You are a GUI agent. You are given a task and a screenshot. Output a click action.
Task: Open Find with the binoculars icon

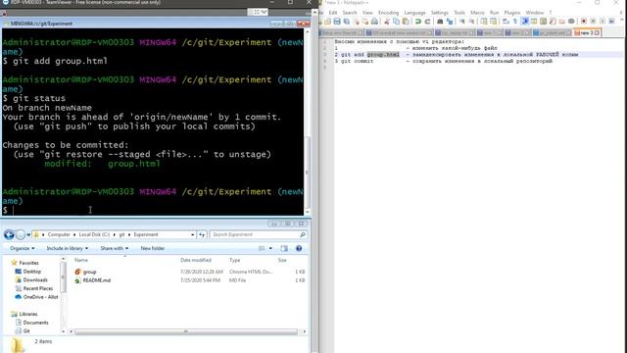(440, 22)
